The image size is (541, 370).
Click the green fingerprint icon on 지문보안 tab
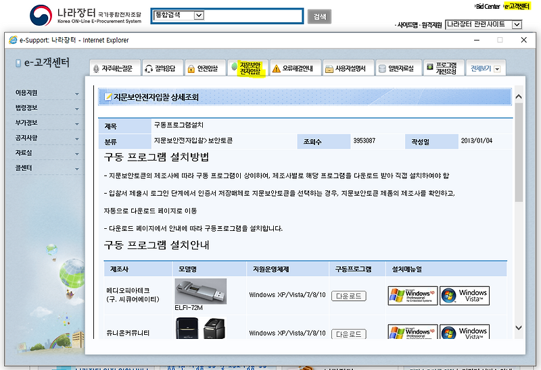coord(234,66)
